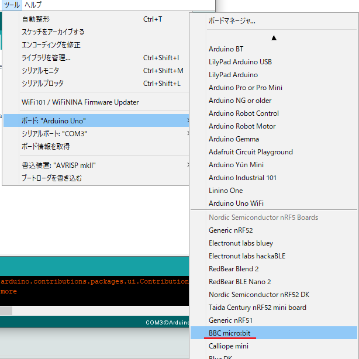Launch WiFi101 / WiFiNINA Firmware Updater
This screenshot has width=359, height=359.
(96, 102)
